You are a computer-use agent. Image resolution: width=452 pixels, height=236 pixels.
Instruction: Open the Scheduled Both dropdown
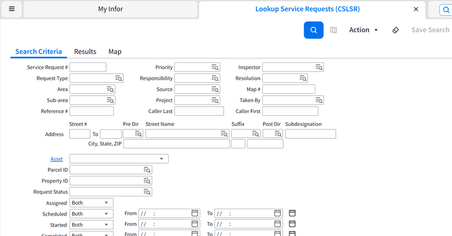click(x=91, y=214)
